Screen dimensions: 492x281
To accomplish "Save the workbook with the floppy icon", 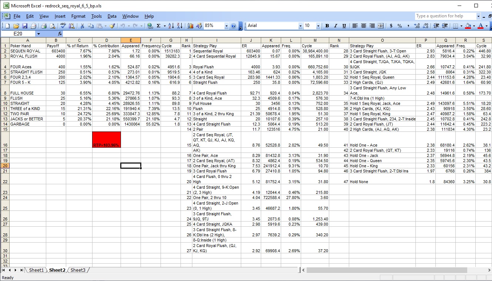I will coord(25,26).
